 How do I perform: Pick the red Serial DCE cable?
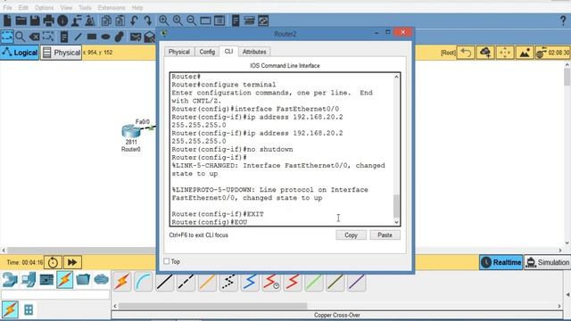[271, 282]
